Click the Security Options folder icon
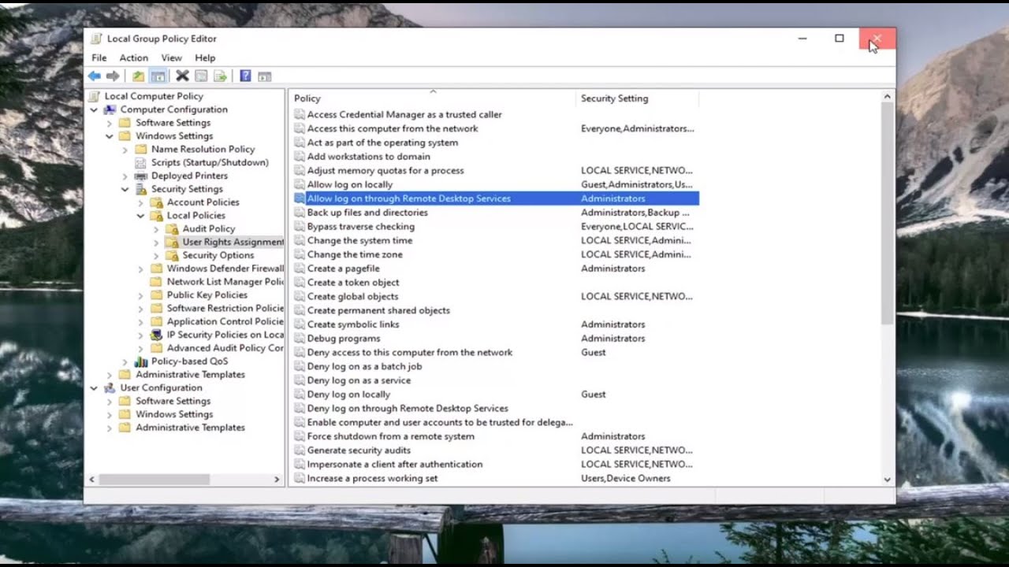The image size is (1009, 567). pyautogui.click(x=173, y=255)
